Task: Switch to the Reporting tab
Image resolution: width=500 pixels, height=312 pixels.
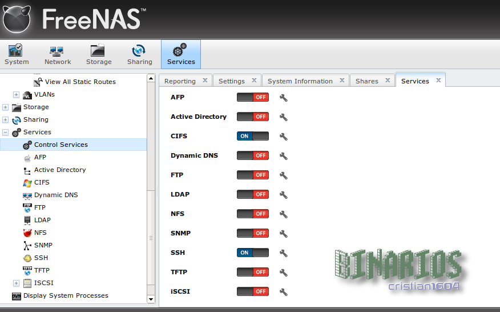Action: click(180, 81)
